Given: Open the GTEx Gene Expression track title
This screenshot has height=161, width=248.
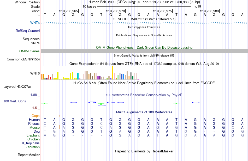Looking at the screenshot, I should click(144, 64).
